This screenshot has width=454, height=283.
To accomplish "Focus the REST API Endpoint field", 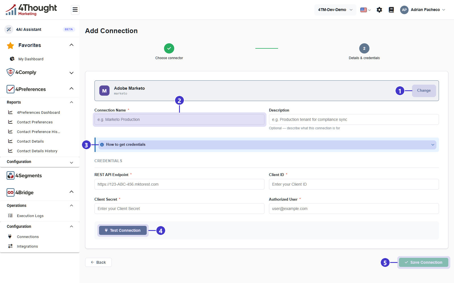I will (179, 184).
